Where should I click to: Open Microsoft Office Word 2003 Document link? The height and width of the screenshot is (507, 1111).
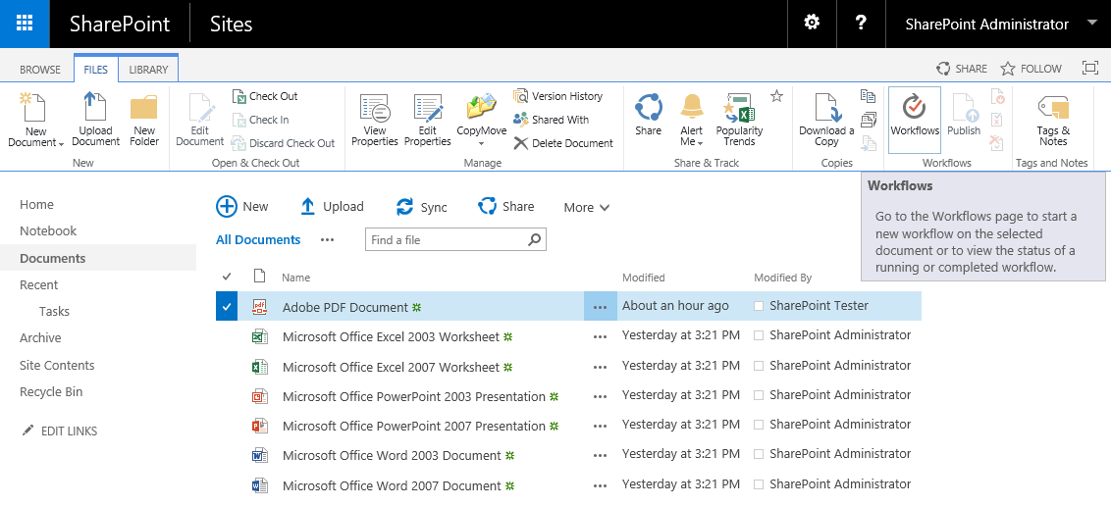pyautogui.click(x=392, y=455)
